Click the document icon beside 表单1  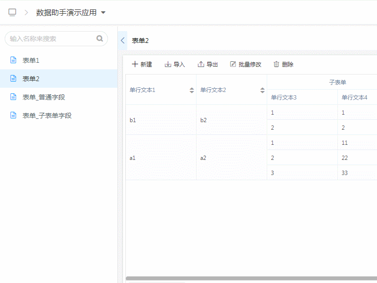14,60
